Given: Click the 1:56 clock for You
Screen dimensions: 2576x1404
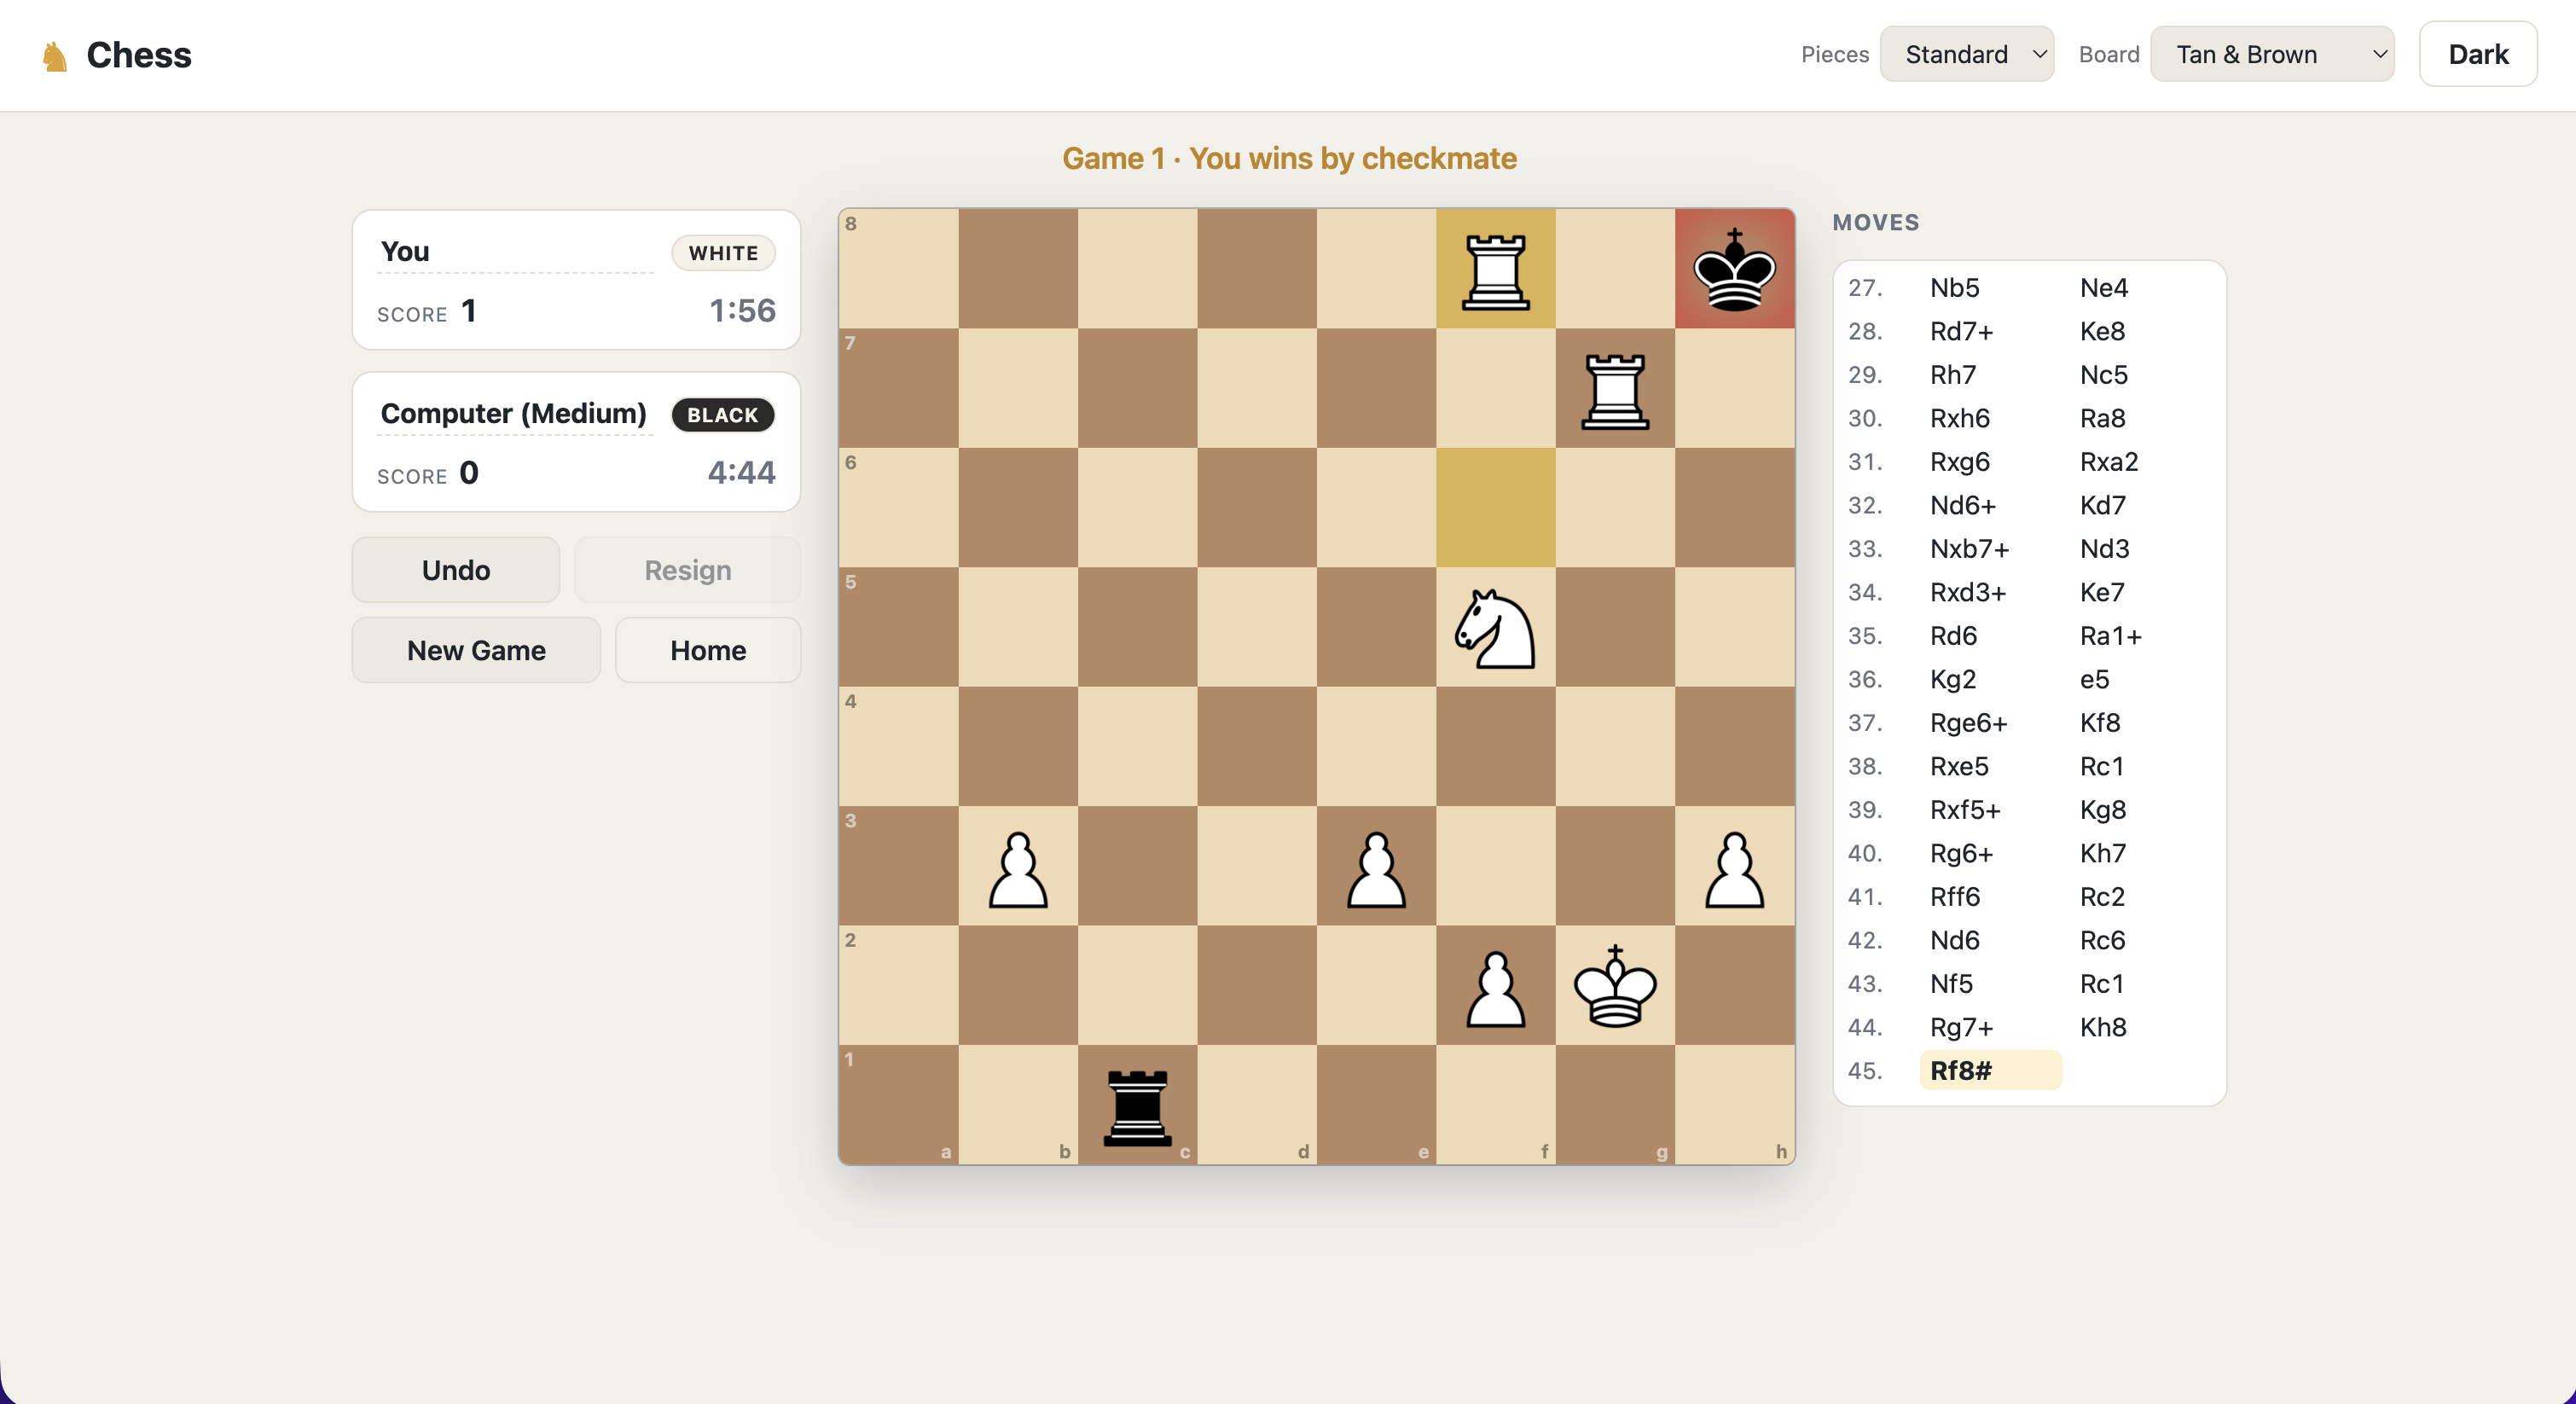Looking at the screenshot, I should click(x=742, y=311).
